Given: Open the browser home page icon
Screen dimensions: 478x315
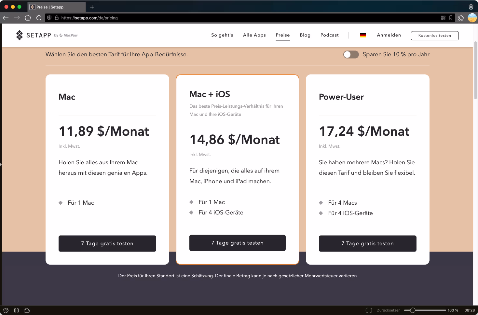Looking at the screenshot, I should click(x=28, y=18).
